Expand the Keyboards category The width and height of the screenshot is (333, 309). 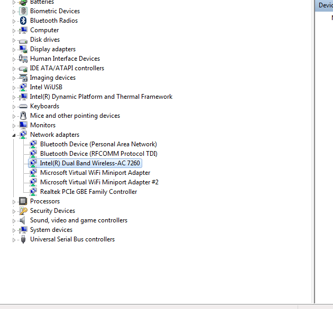14,107
